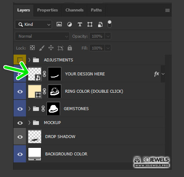Select the GEMSTONES folder icon
Image resolution: width=184 pixels, height=177 pixels.
[x=36, y=109]
